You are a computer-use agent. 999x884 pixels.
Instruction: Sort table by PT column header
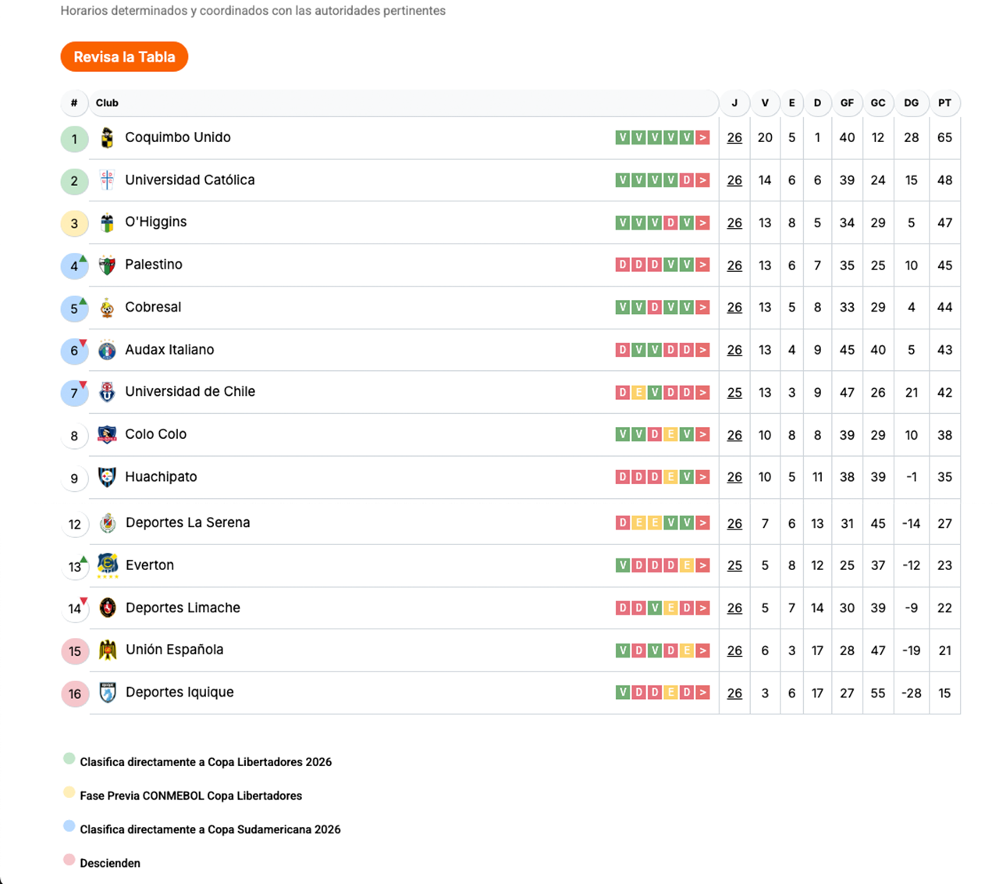944,103
